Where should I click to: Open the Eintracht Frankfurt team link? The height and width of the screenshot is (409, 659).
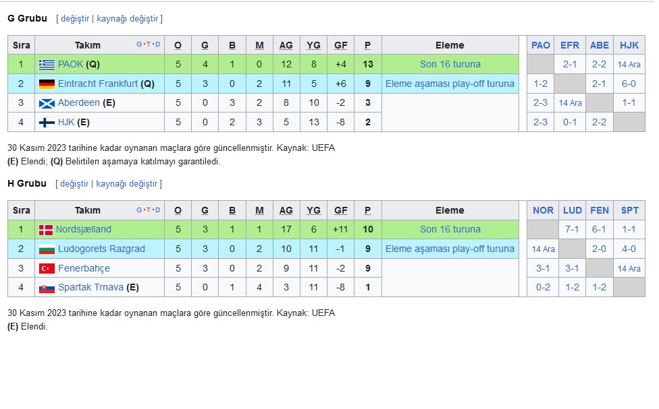click(x=98, y=84)
